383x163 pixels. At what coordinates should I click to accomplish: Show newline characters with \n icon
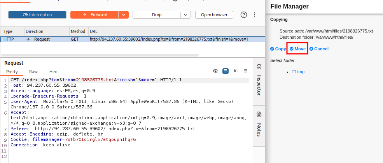point(236,71)
